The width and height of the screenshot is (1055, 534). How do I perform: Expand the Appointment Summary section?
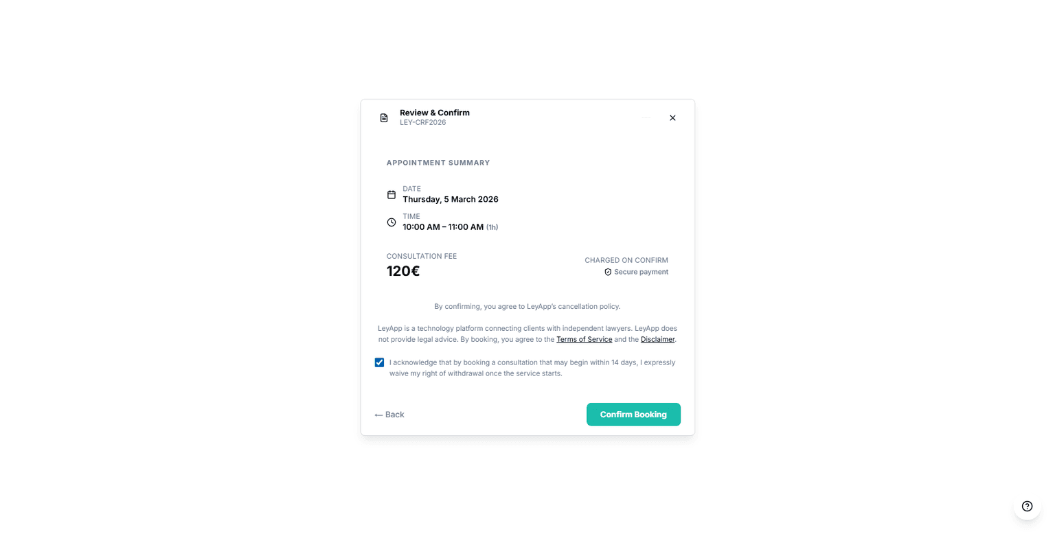[x=438, y=163]
